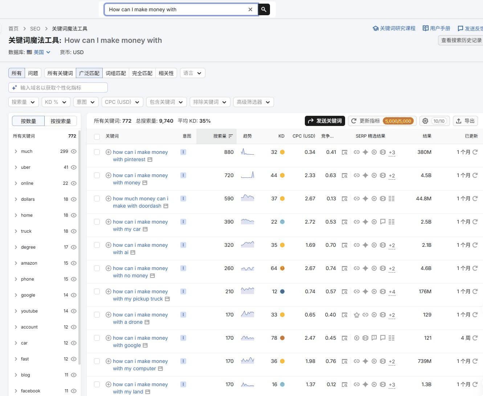Click SERP view icon for 'with no money' row

click(345, 268)
